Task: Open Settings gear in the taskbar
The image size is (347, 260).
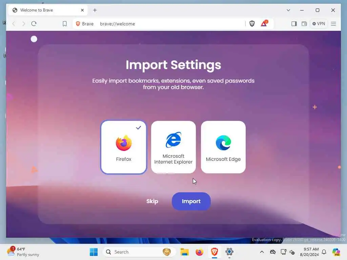Action: click(229, 252)
